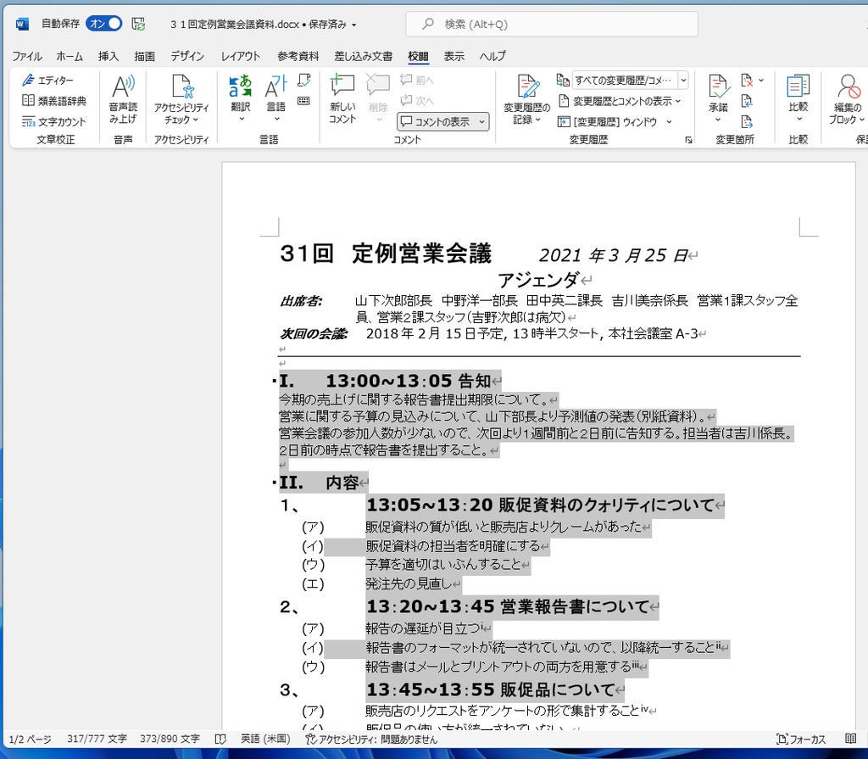Open the File (ファイル) tab

27,56
